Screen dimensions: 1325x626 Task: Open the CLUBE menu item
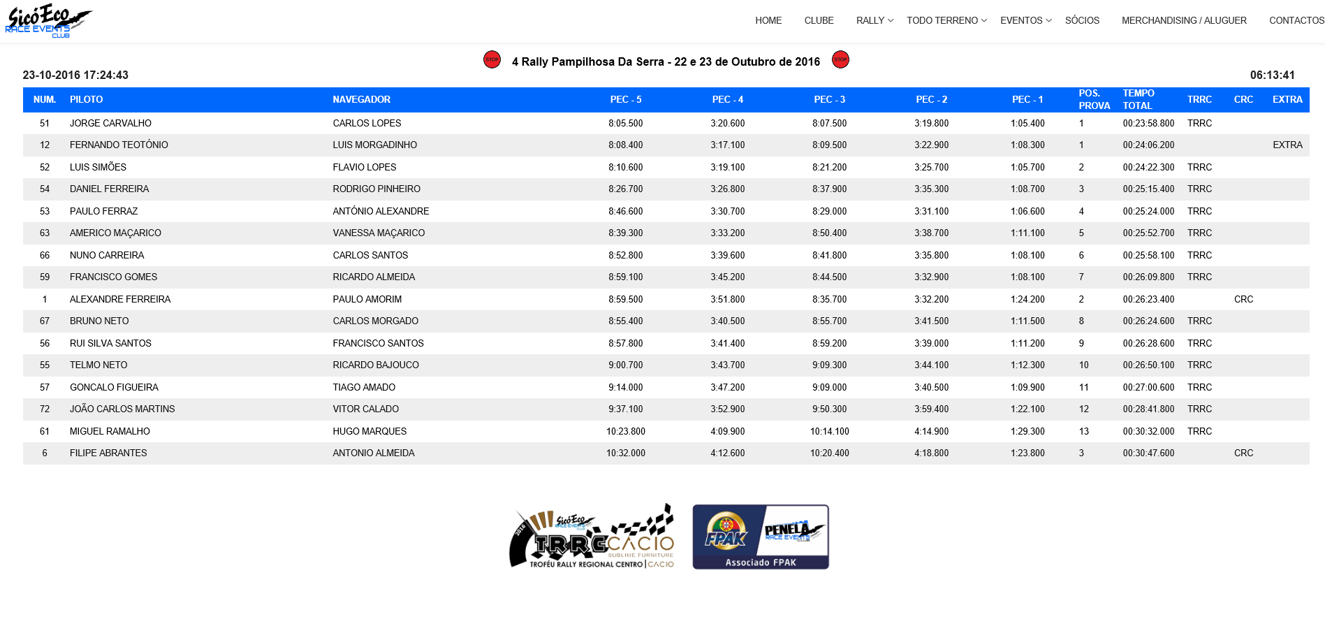(x=819, y=21)
